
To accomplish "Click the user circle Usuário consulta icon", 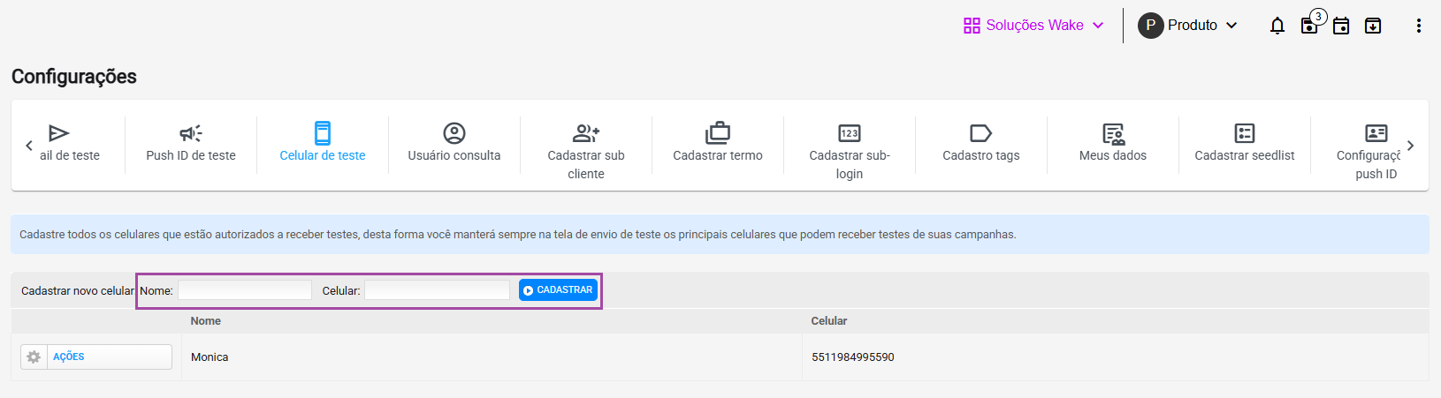I will tap(454, 133).
